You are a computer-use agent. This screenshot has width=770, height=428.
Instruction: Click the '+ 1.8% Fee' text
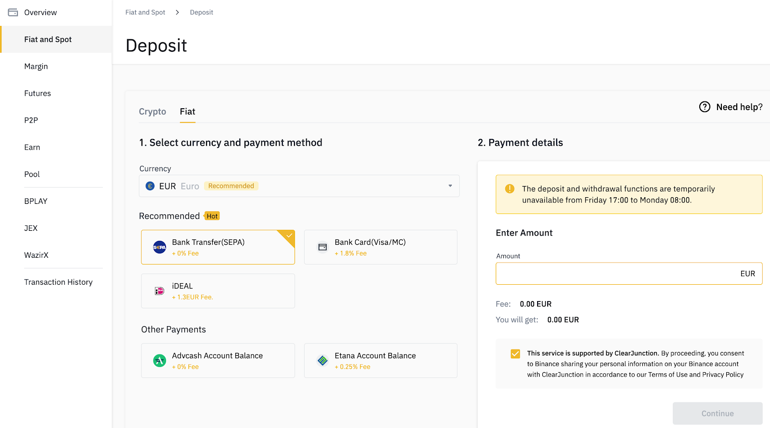tap(350, 253)
